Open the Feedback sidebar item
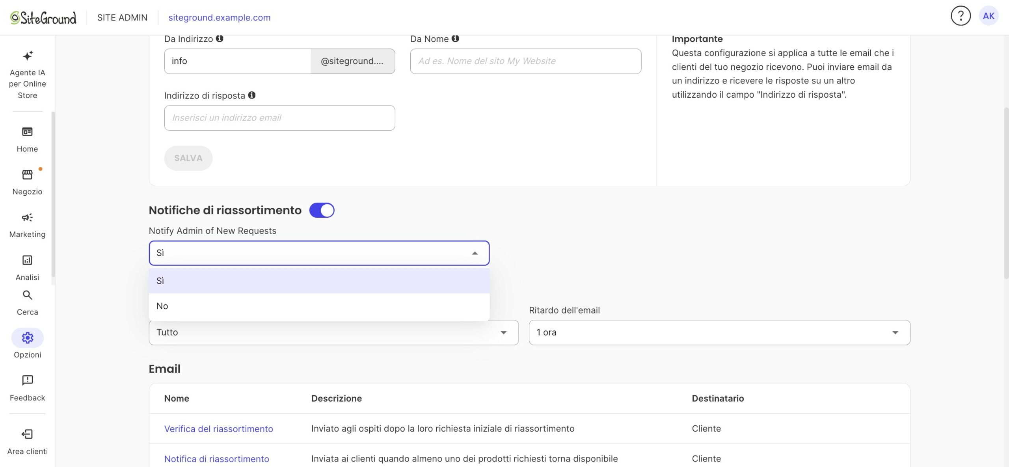This screenshot has width=1009, height=467. click(x=27, y=388)
